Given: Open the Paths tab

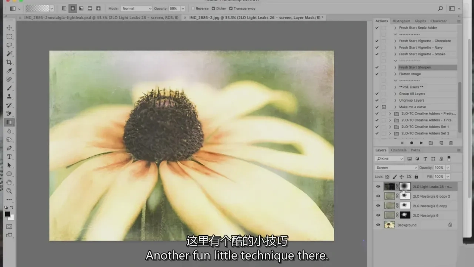Looking at the screenshot, I should pos(415,150).
